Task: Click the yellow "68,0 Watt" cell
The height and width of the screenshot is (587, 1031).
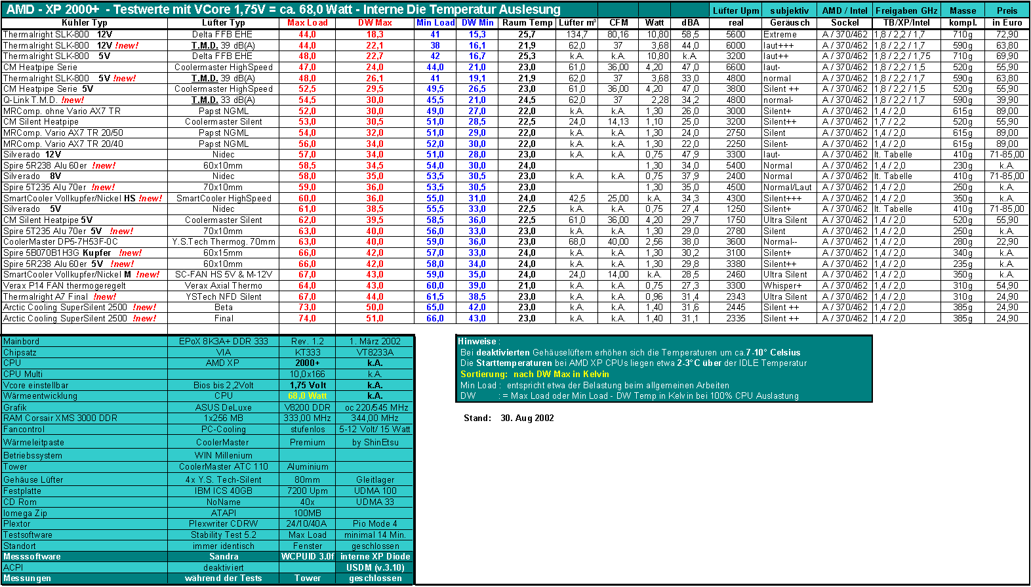Action: [308, 395]
